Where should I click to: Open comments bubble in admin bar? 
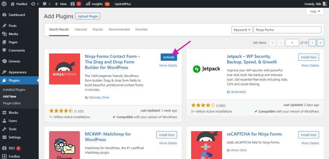click(46, 4)
